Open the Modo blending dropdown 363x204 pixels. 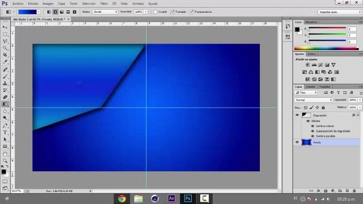pyautogui.click(x=105, y=12)
